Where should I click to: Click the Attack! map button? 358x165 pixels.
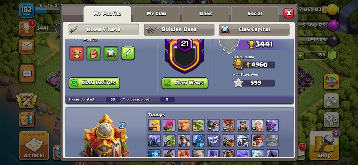coord(34,146)
